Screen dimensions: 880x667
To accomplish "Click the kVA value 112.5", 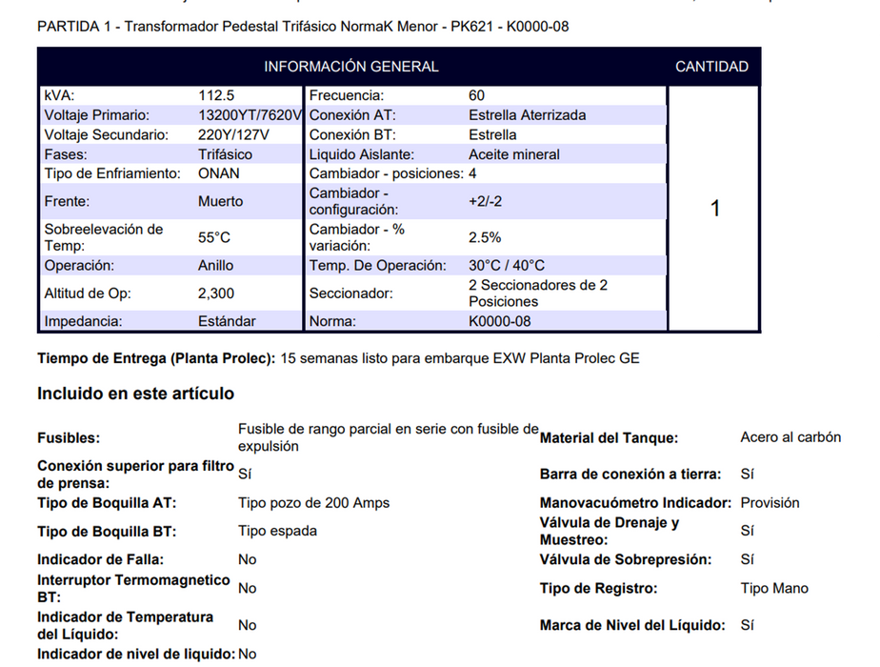I will coord(216,95).
